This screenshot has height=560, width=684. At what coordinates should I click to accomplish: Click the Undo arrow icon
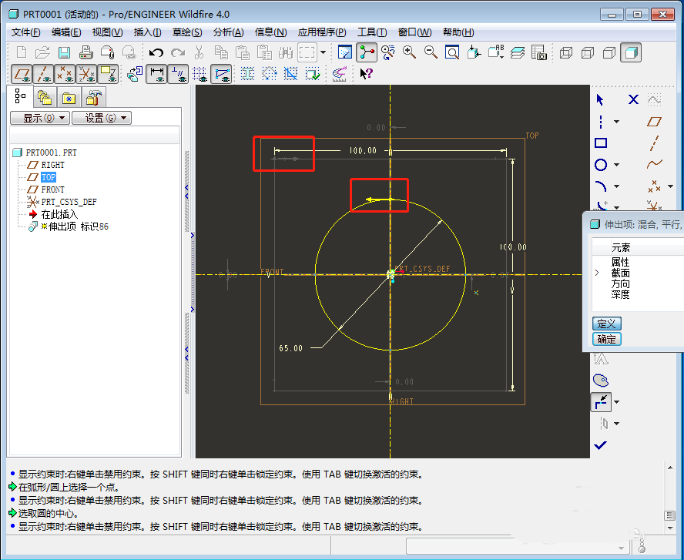click(156, 52)
